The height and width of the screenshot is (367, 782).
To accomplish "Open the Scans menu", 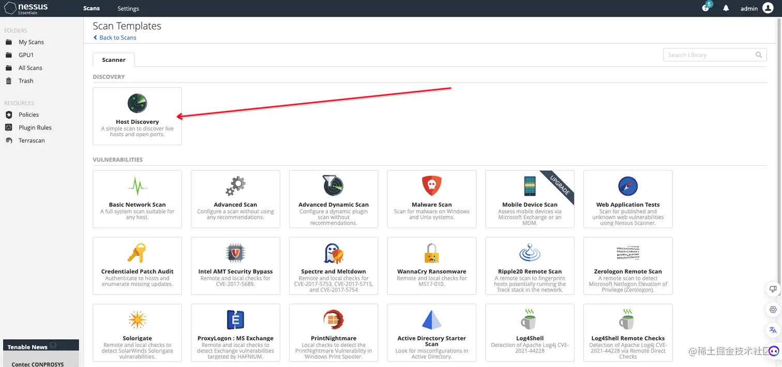I will tap(92, 8).
